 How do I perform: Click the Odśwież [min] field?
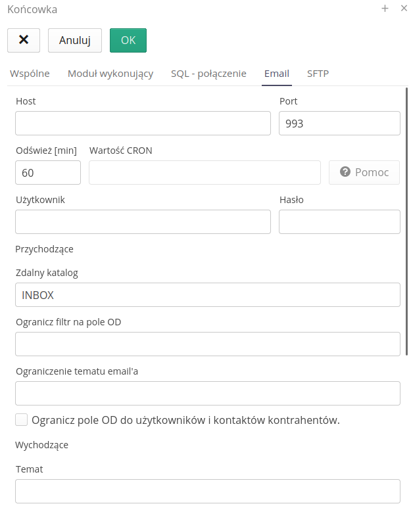pos(48,172)
